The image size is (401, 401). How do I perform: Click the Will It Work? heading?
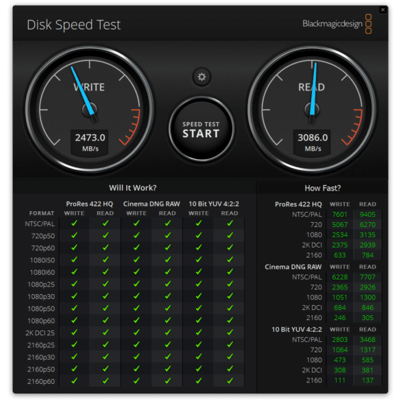click(133, 188)
